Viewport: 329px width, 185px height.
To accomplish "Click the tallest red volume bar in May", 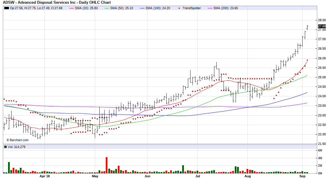I will tap(107, 165).
